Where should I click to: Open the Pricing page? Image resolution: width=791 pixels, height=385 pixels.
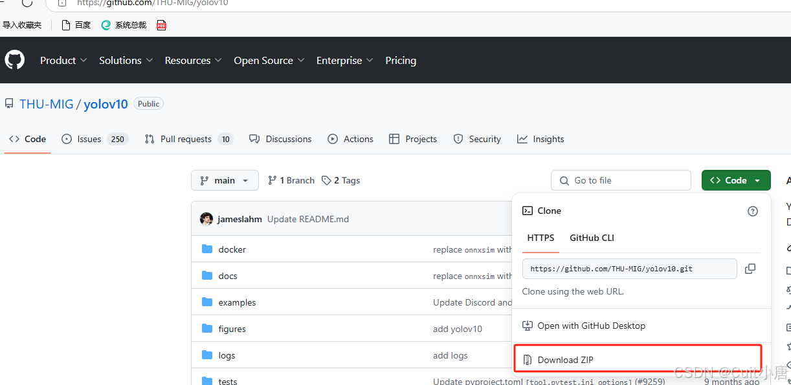(x=401, y=60)
